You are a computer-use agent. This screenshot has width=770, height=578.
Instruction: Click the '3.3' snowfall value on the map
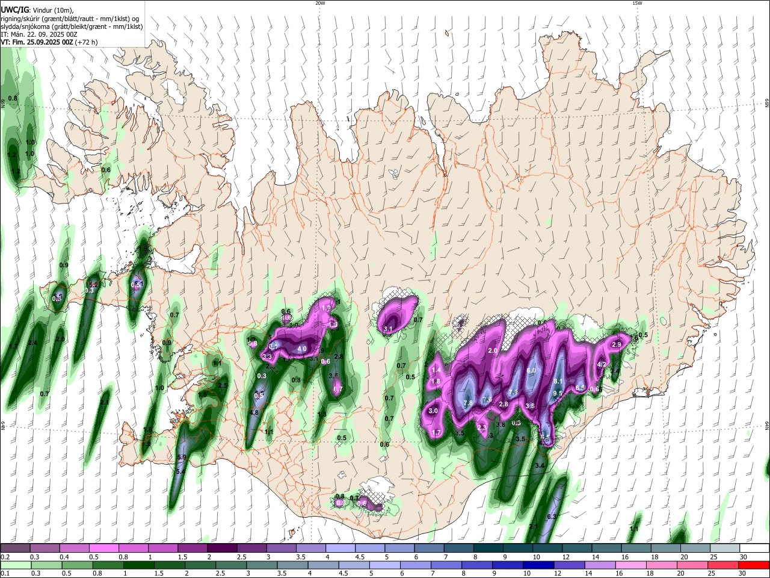pyautogui.click(x=268, y=356)
